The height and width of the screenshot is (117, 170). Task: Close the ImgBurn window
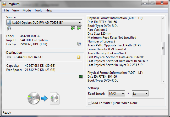[x=162, y=3]
